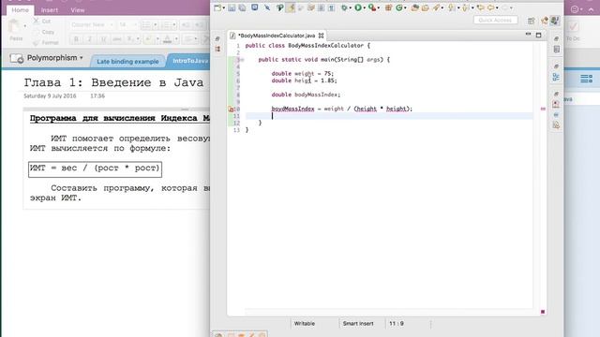The height and width of the screenshot is (337, 600).
Task: Open the console icon in Eclipse toolbar
Action: pyautogui.click(x=254, y=7)
